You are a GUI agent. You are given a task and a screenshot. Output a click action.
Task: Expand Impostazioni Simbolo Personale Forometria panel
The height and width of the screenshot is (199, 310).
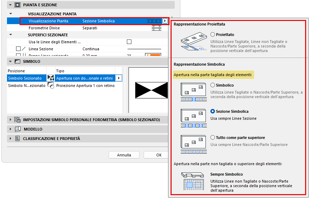[x=10, y=120]
